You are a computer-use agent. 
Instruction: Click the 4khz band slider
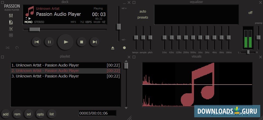214,38
